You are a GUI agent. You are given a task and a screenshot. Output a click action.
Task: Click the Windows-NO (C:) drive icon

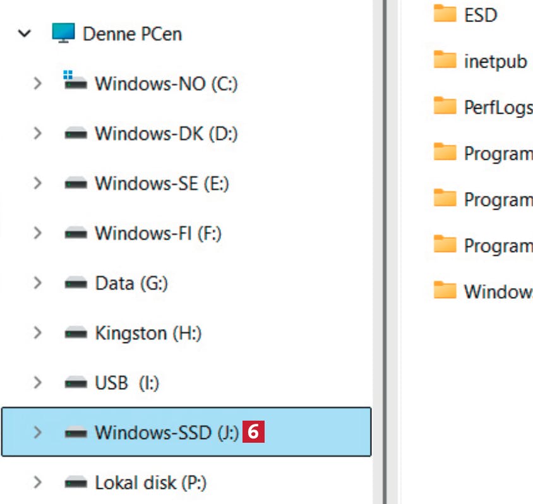pyautogui.click(x=75, y=80)
